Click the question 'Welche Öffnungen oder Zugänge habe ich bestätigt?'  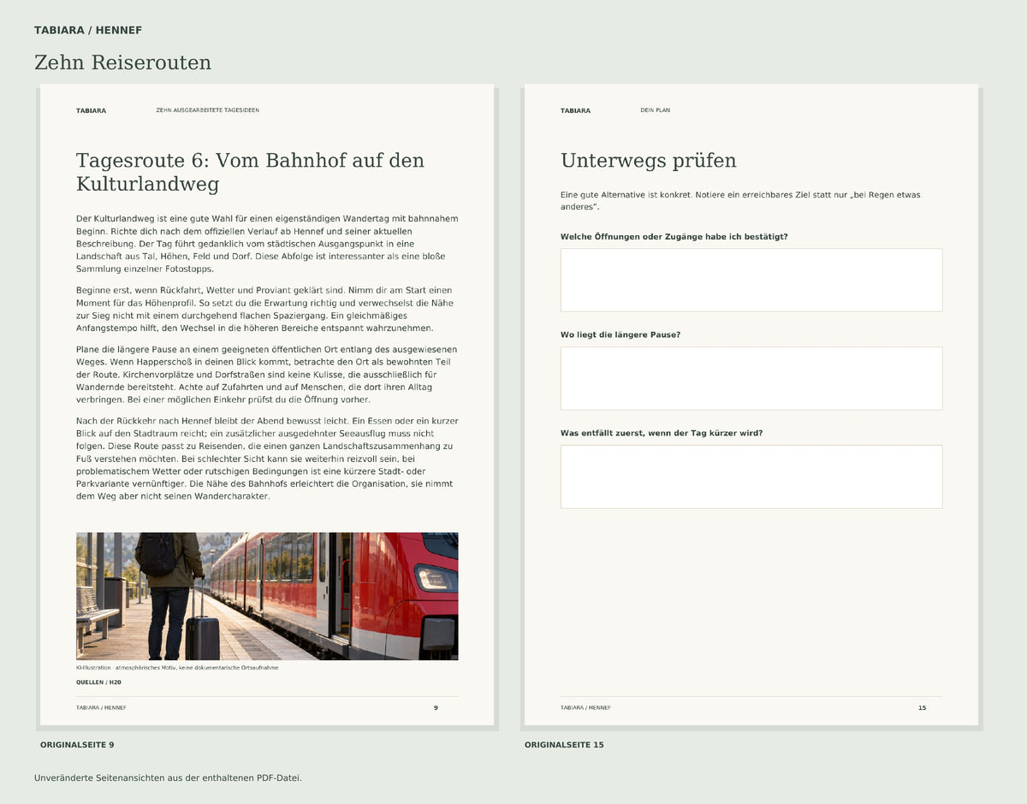[674, 237]
